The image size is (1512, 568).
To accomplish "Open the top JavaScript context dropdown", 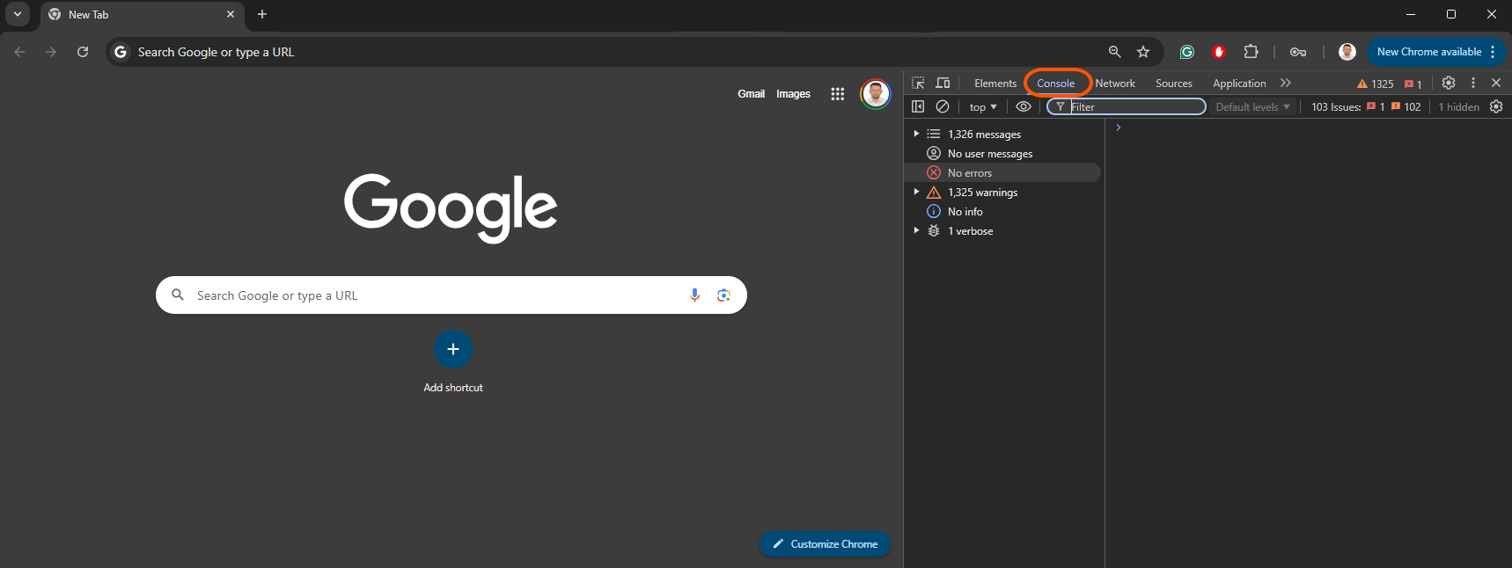I will (x=983, y=107).
